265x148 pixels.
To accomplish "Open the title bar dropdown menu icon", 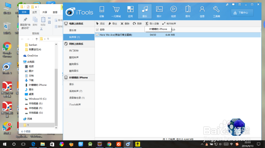I will [x=240, y=4].
